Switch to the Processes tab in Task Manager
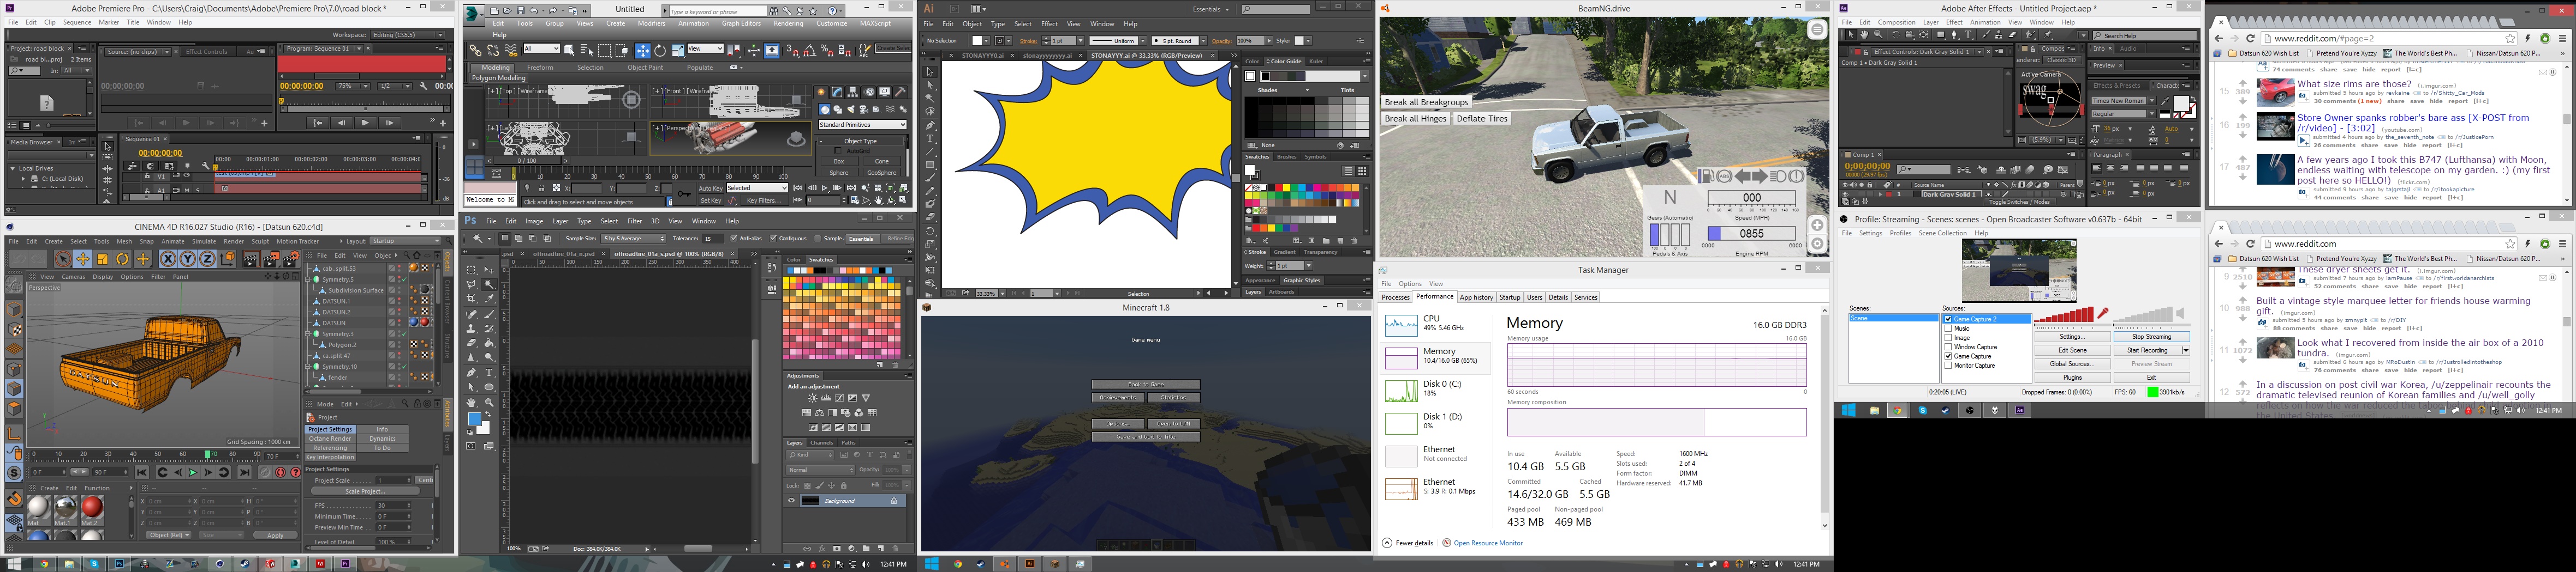Viewport: 2576px width, 572px height. pos(1395,297)
